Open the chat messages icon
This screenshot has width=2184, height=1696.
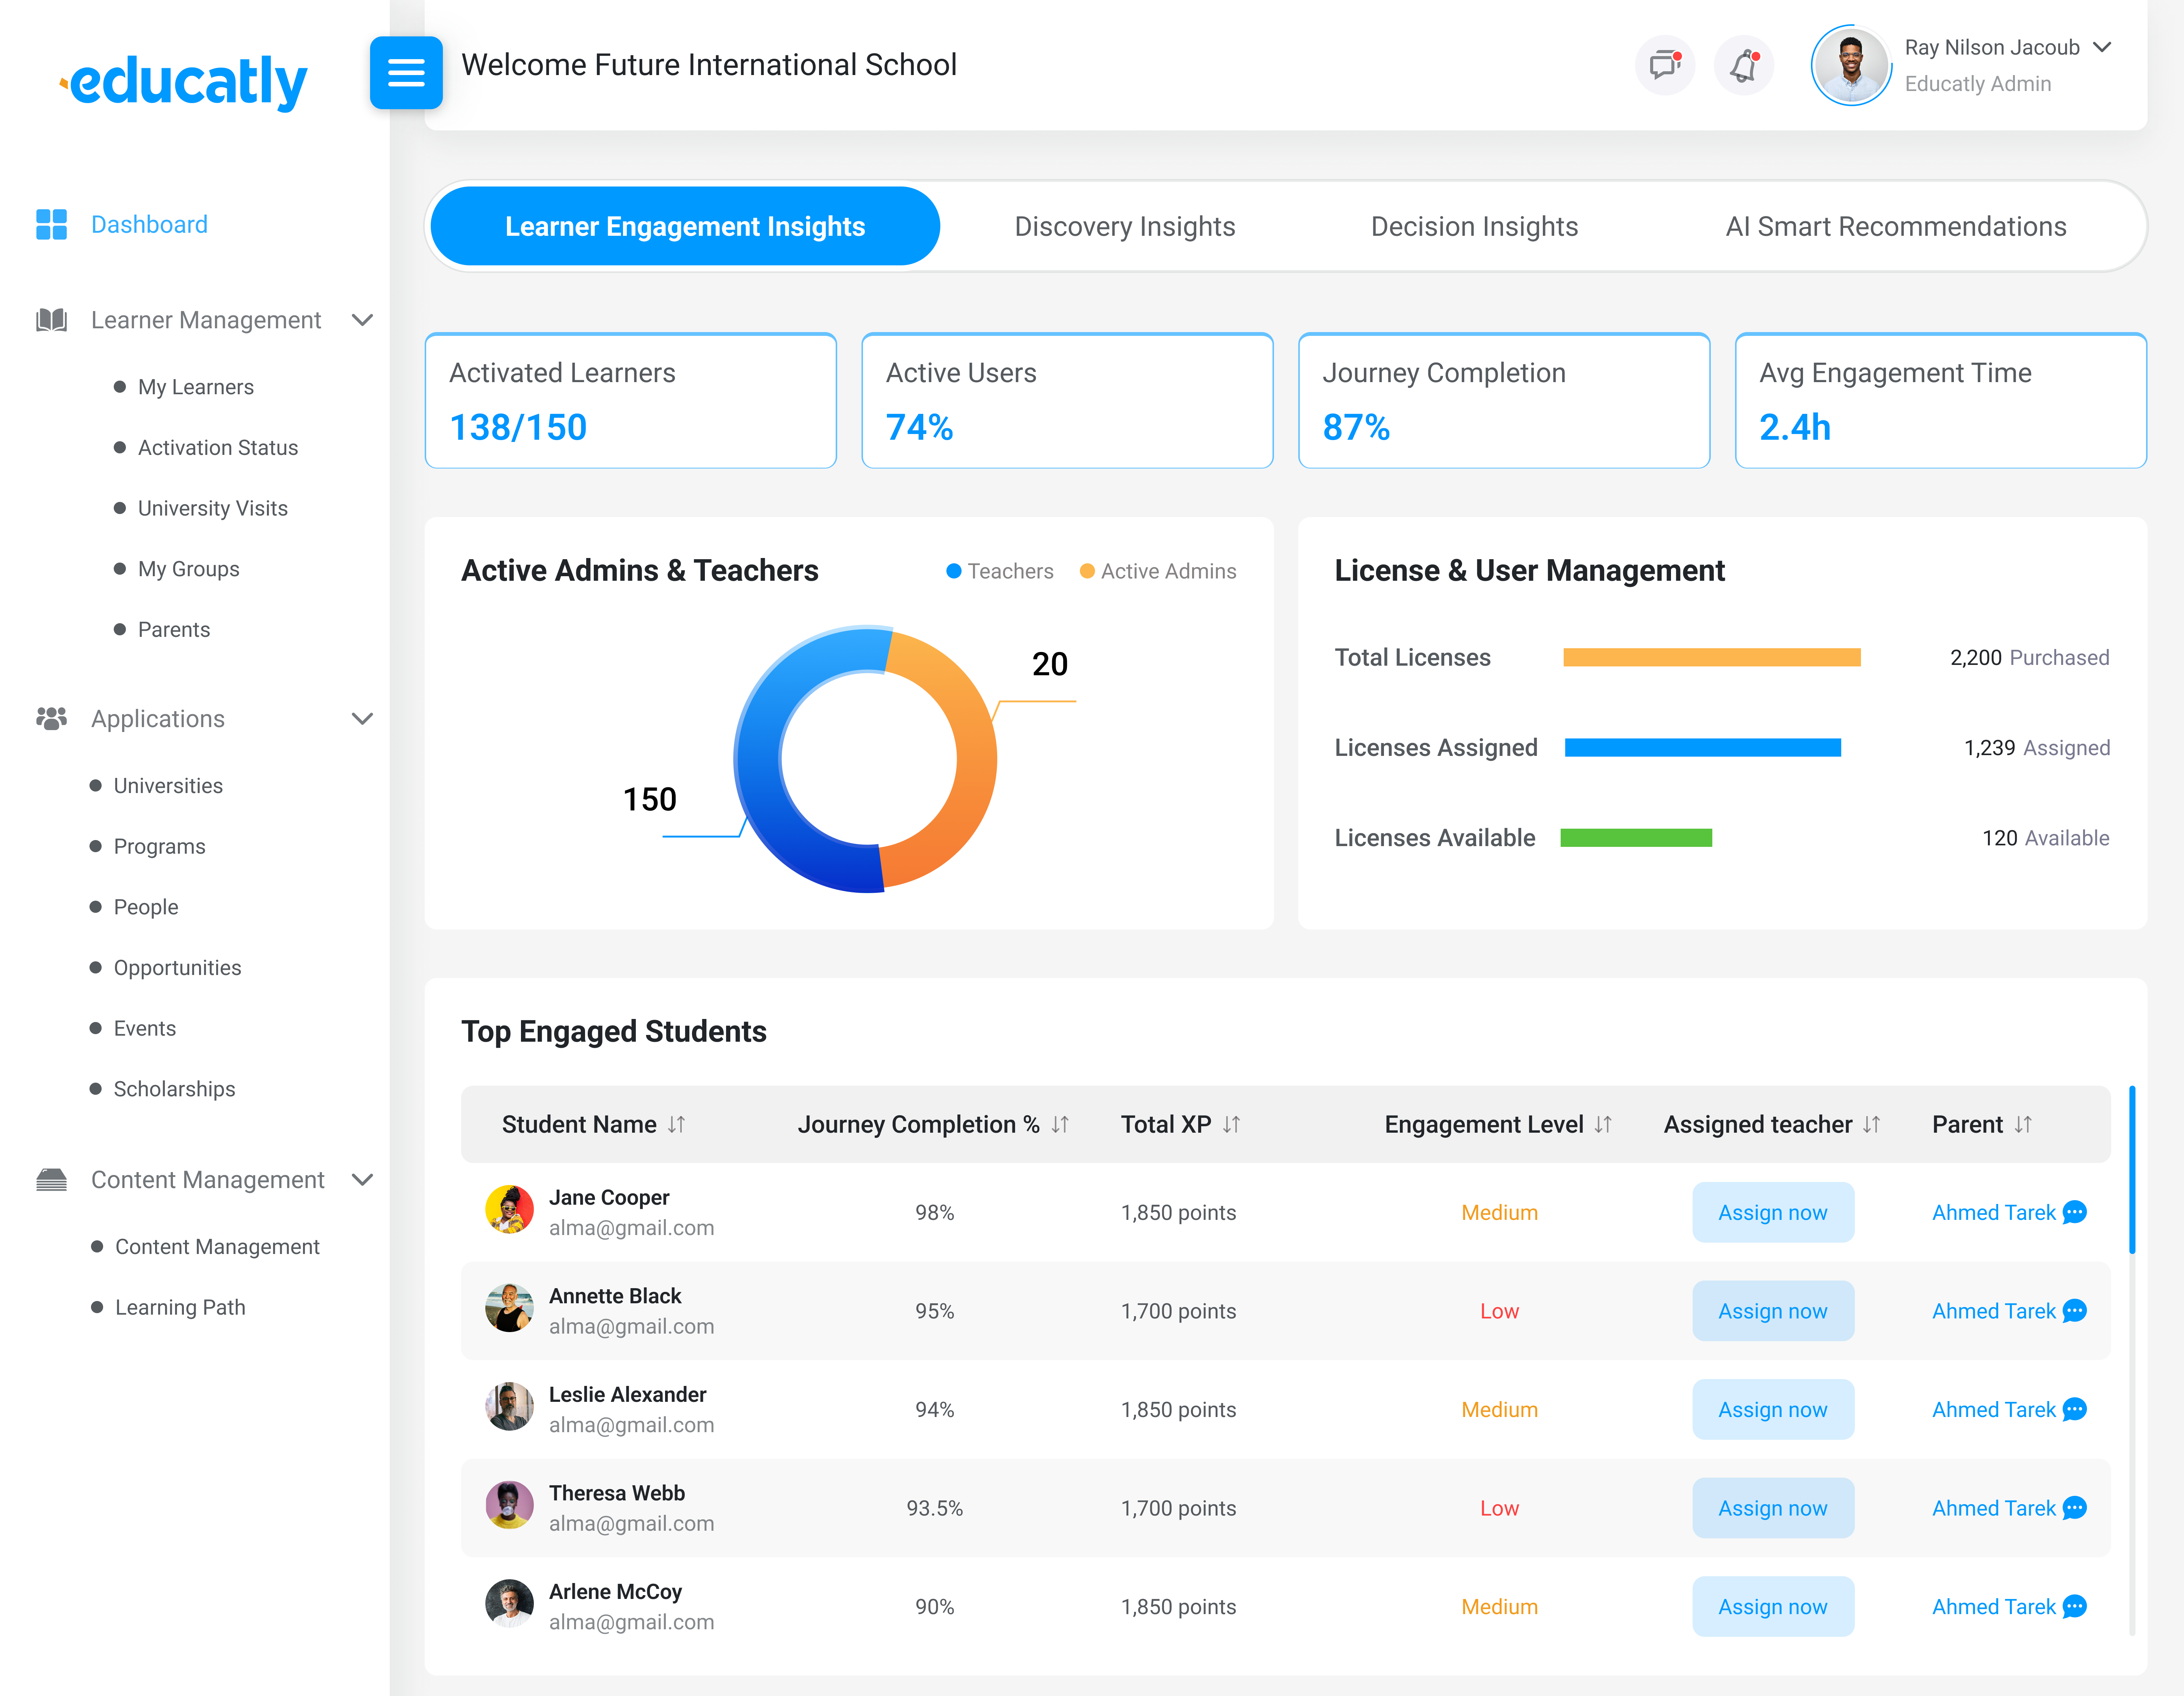(x=1664, y=65)
